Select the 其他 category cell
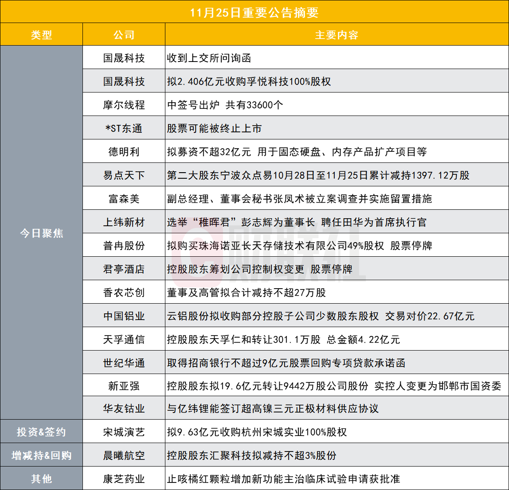The image size is (509, 490). tap(41, 478)
